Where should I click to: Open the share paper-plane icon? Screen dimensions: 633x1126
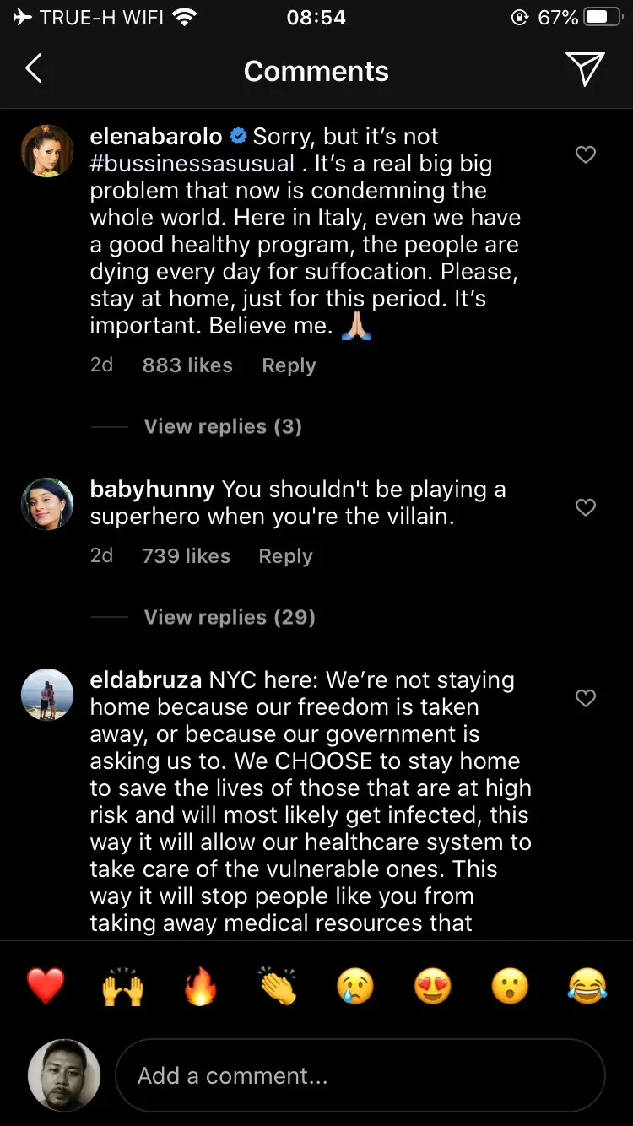click(x=584, y=69)
